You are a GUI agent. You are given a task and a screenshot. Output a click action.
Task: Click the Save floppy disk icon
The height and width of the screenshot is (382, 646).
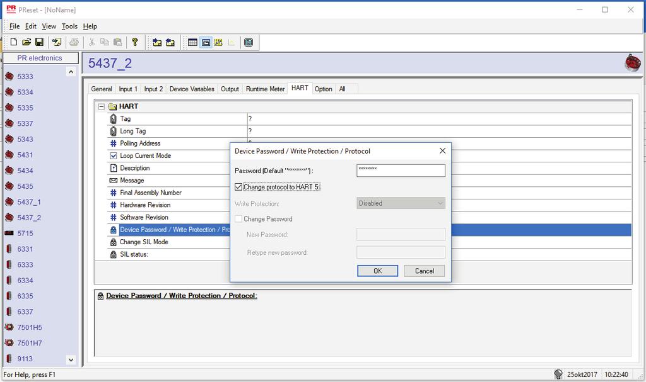39,42
